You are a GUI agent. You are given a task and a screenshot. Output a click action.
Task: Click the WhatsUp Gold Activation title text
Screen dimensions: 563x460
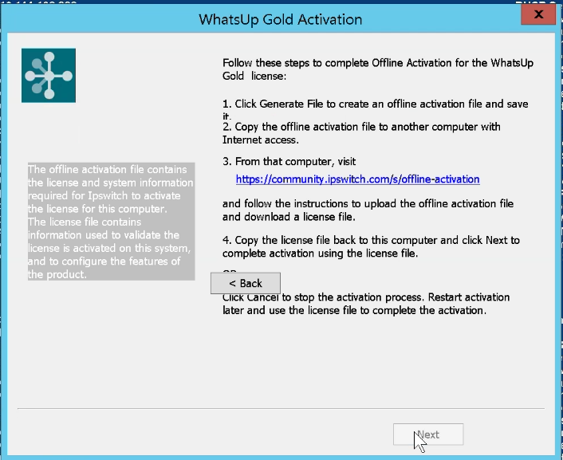(281, 19)
